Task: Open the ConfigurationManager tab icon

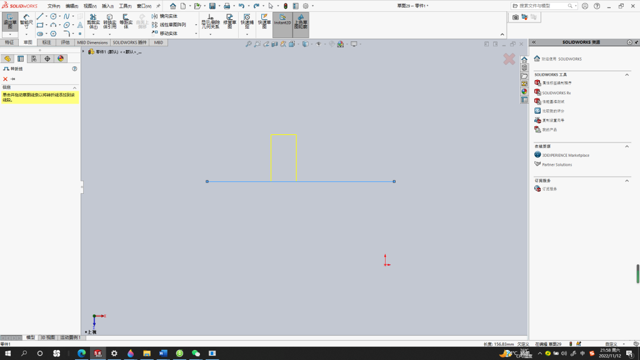Action: pos(34,59)
